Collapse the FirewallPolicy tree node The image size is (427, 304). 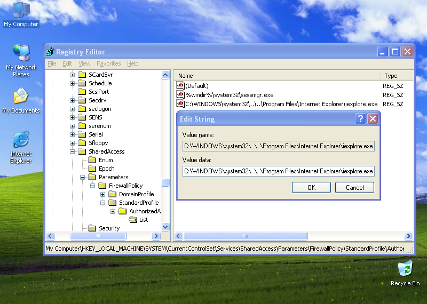[x=92, y=186]
